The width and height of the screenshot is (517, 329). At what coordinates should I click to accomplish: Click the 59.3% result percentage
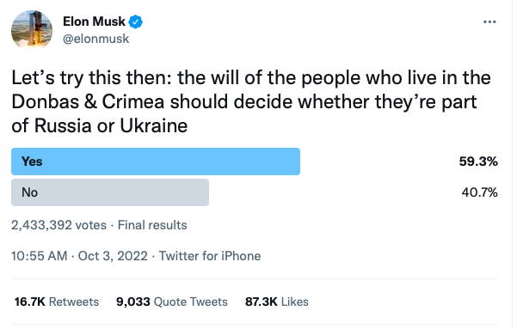pos(478,161)
